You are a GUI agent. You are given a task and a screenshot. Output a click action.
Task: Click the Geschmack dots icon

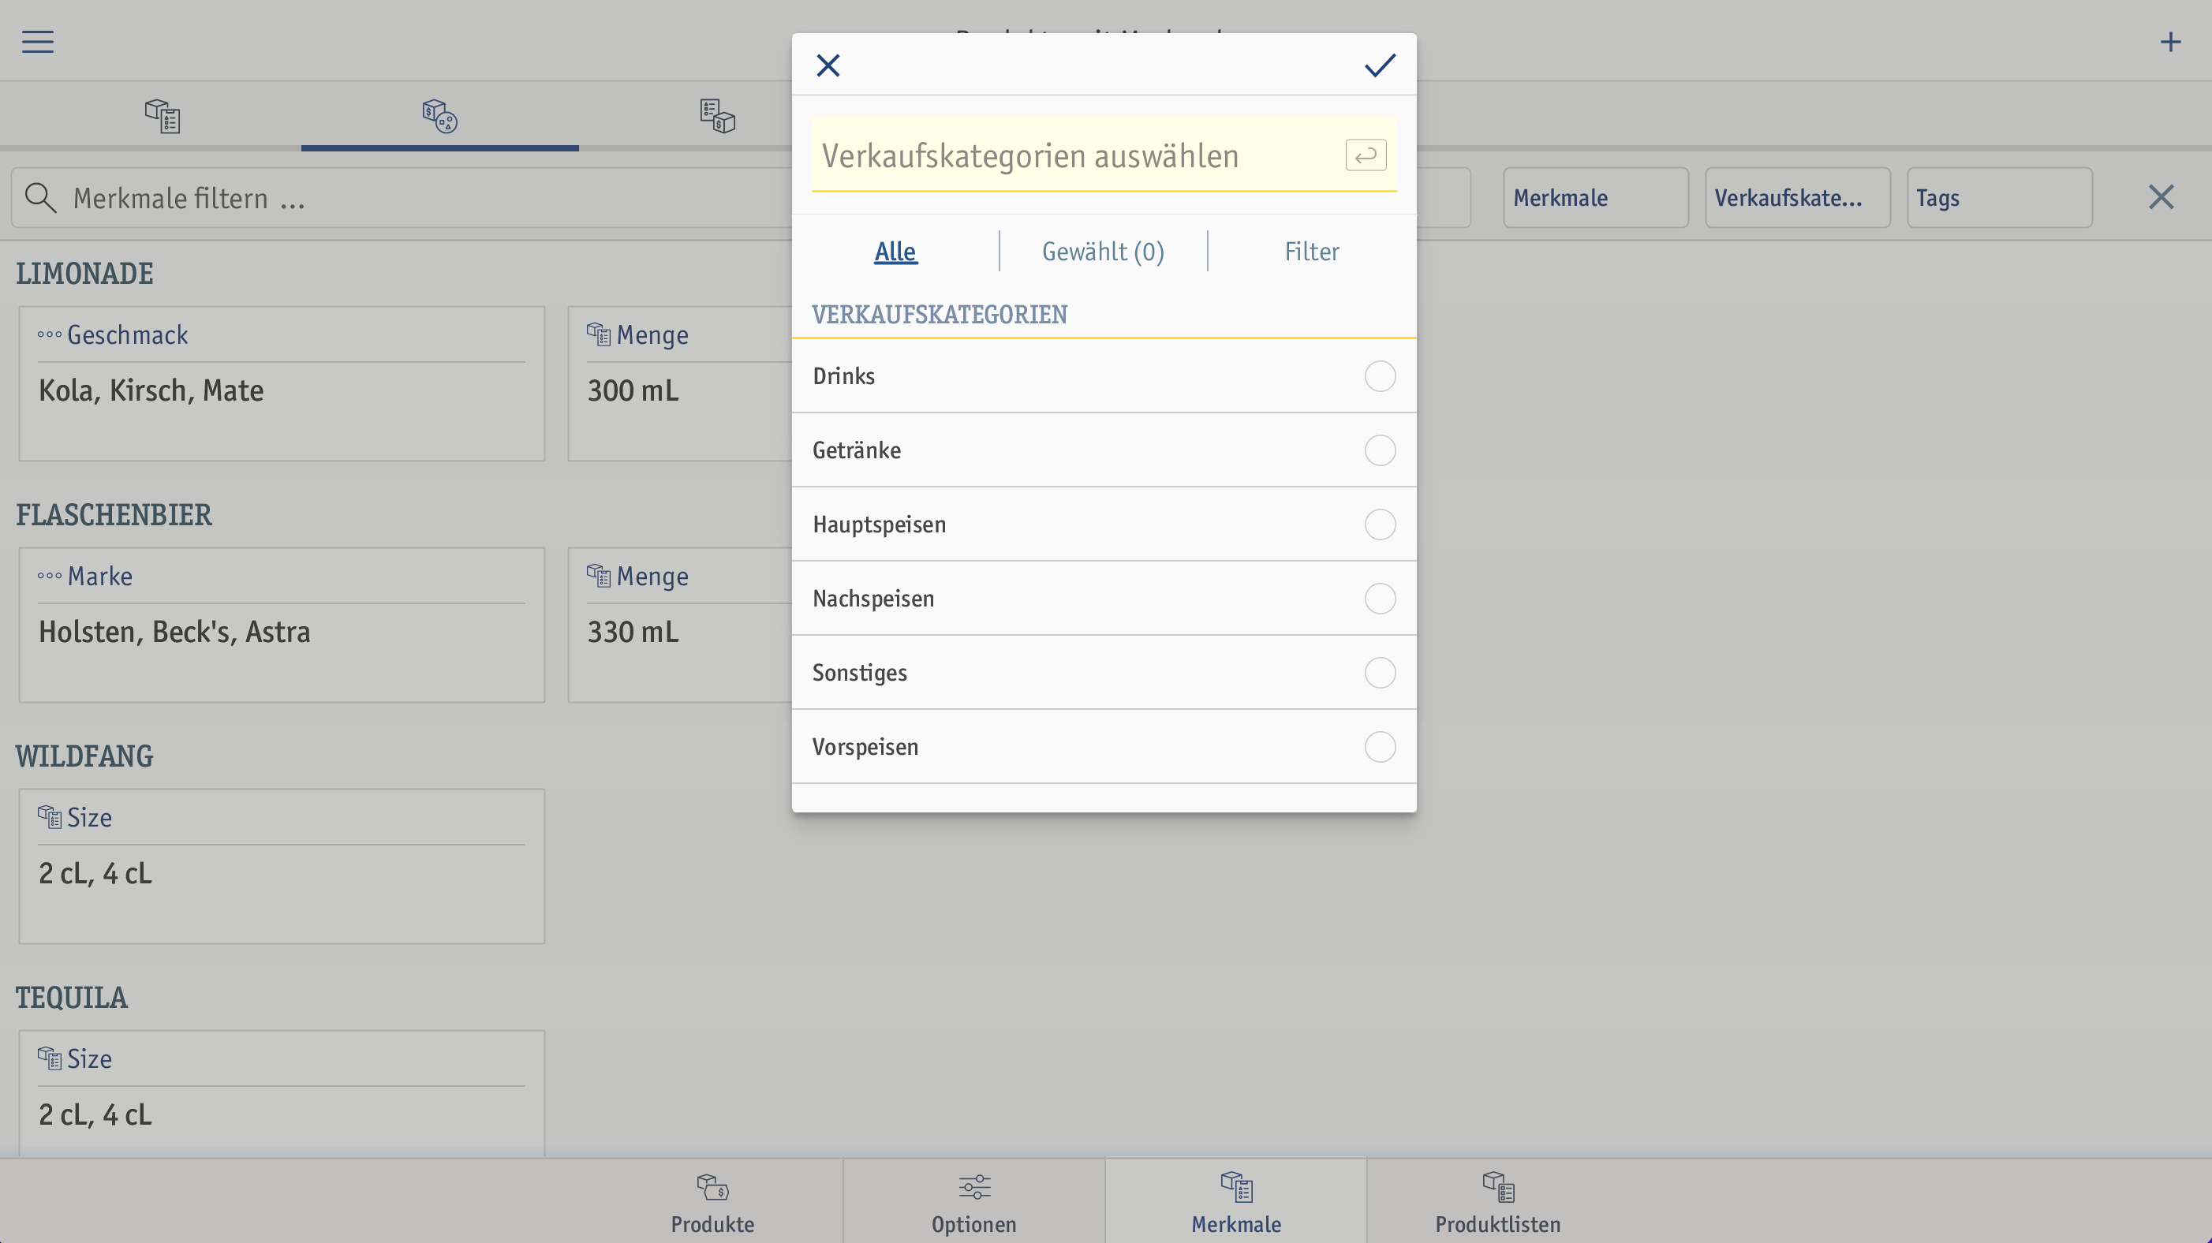tap(49, 334)
